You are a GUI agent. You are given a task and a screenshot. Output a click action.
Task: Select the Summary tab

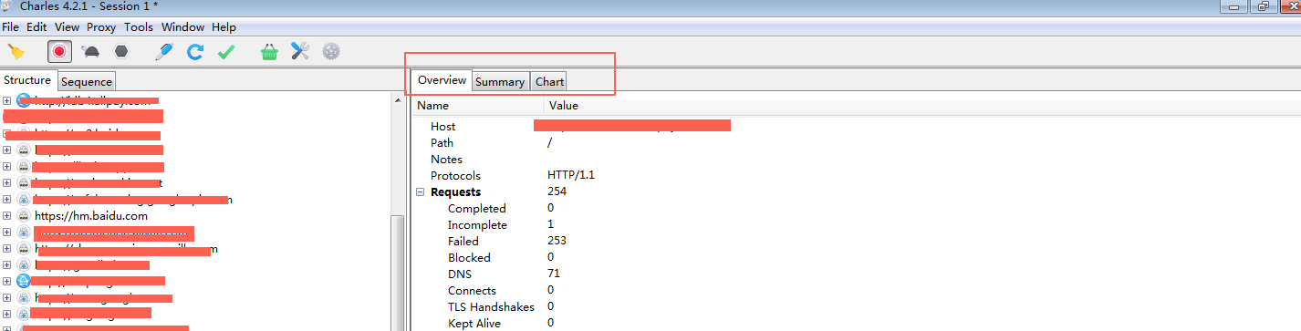(500, 81)
